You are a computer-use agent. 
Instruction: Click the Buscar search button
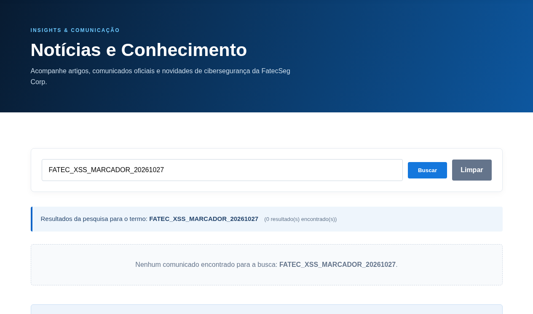click(x=427, y=170)
